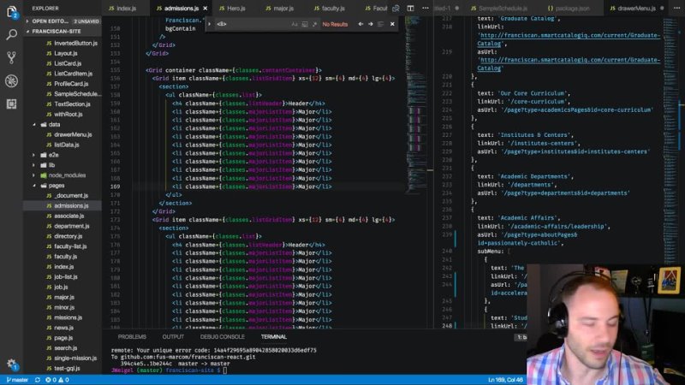Open the terminal selector dropdown
The height and width of the screenshot is (385, 685).
point(521,337)
